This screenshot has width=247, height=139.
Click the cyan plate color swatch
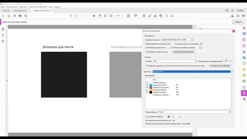click(151, 85)
